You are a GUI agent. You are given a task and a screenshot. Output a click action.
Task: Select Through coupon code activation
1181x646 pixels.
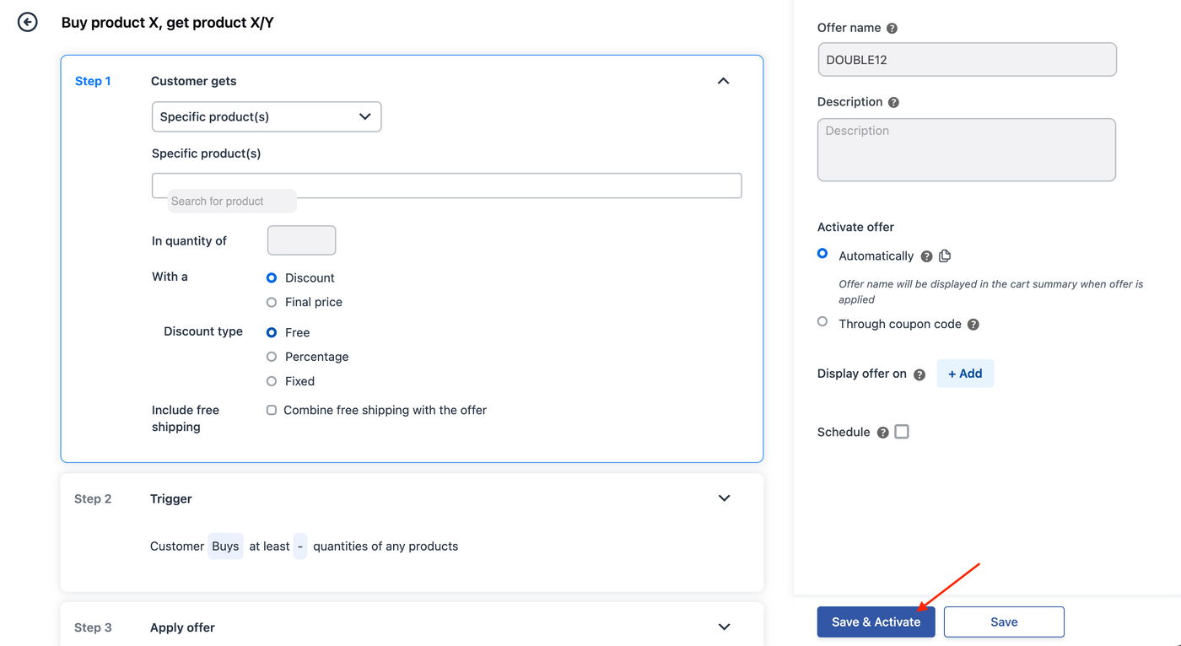tap(822, 322)
